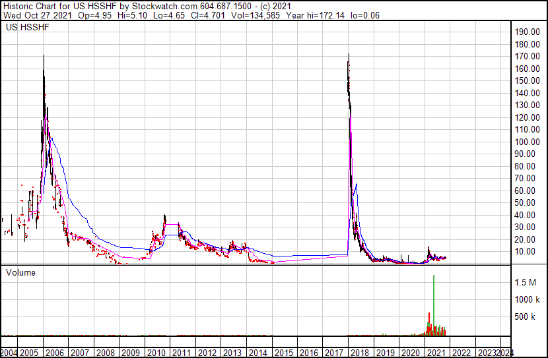Select year 2018 on time axis
This screenshot has height=358, width=548.
(x=360, y=353)
